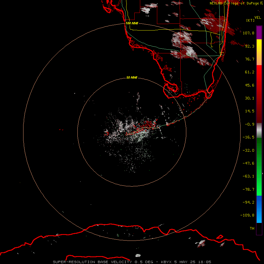The image size is (264, 264).
Task: Click the 14.5 velocity scale value
Action: click(250, 111)
